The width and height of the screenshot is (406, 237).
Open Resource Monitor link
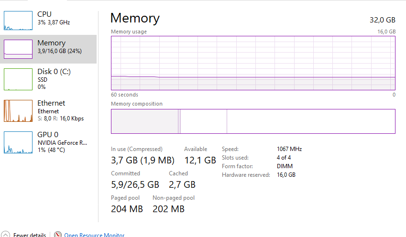pos(94,235)
